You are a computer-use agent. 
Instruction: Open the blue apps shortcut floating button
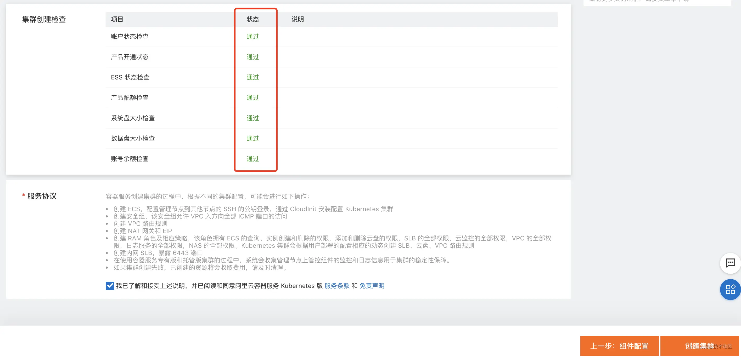pyautogui.click(x=730, y=289)
